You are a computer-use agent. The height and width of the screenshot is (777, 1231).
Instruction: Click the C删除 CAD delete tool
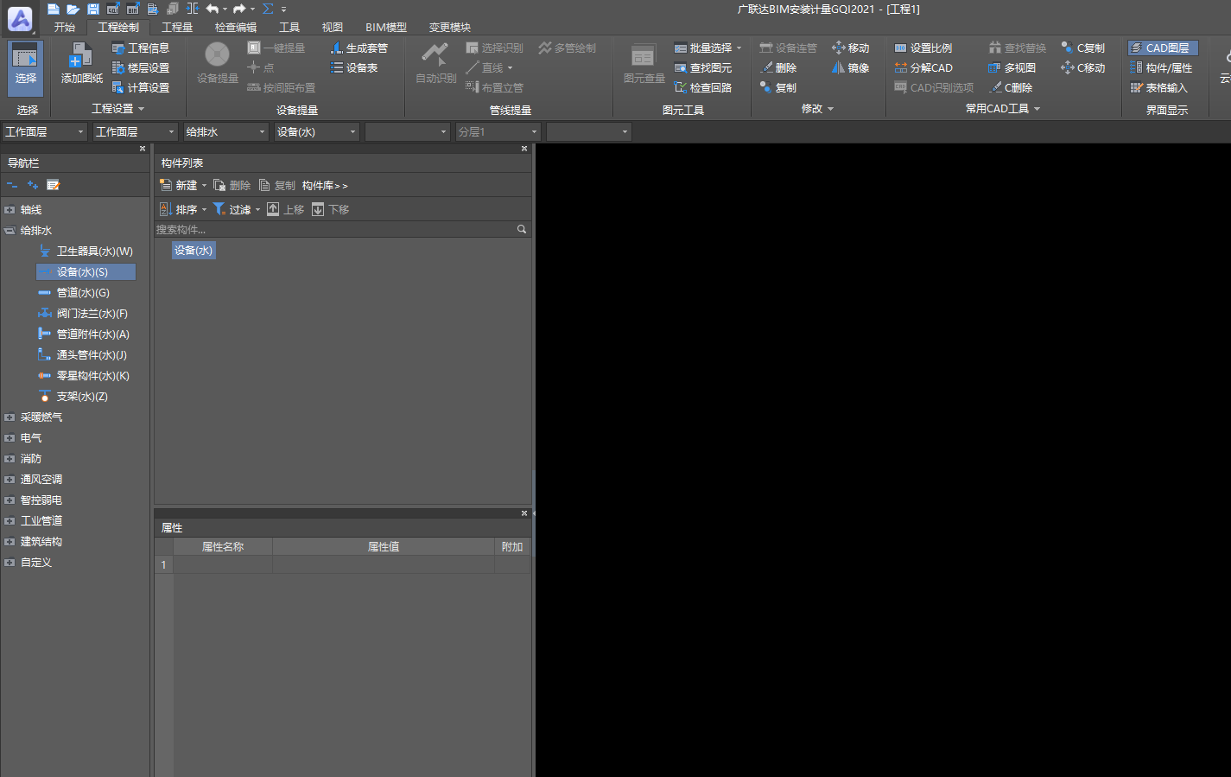point(1011,88)
